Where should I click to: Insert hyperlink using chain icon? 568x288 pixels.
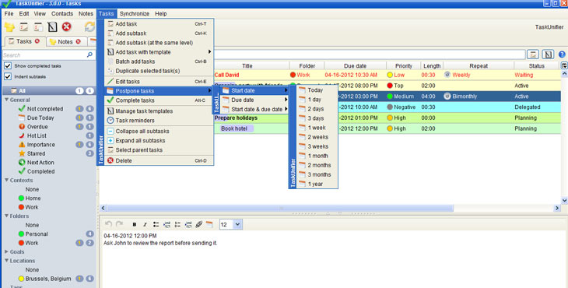(x=198, y=225)
